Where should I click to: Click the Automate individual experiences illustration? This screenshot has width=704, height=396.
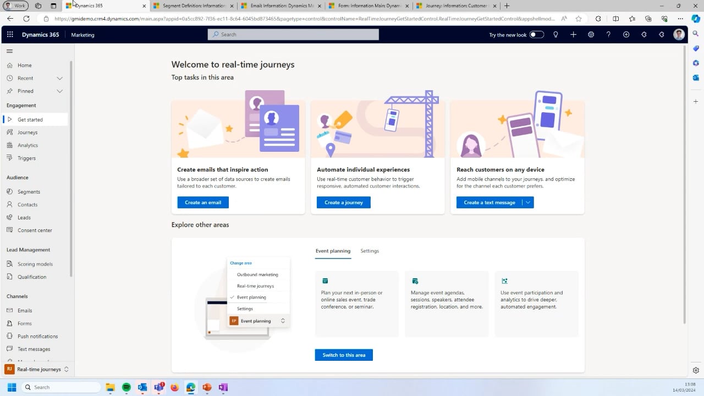click(x=378, y=124)
